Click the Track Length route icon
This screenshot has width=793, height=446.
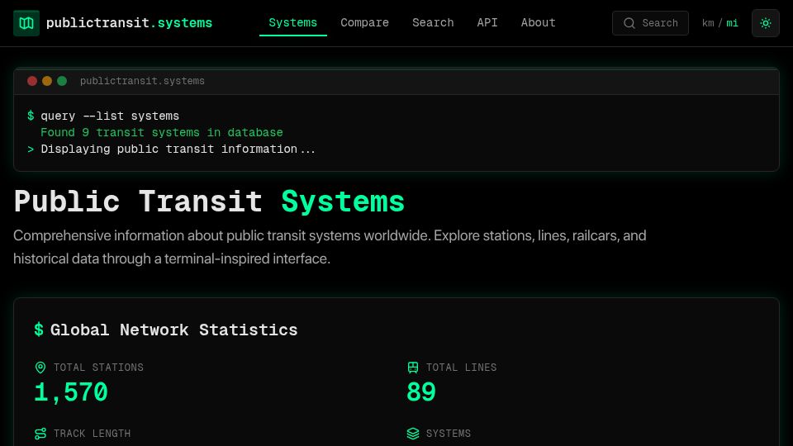[x=40, y=434]
